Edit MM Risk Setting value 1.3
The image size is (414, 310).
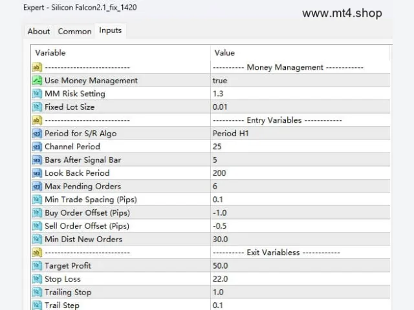point(218,94)
